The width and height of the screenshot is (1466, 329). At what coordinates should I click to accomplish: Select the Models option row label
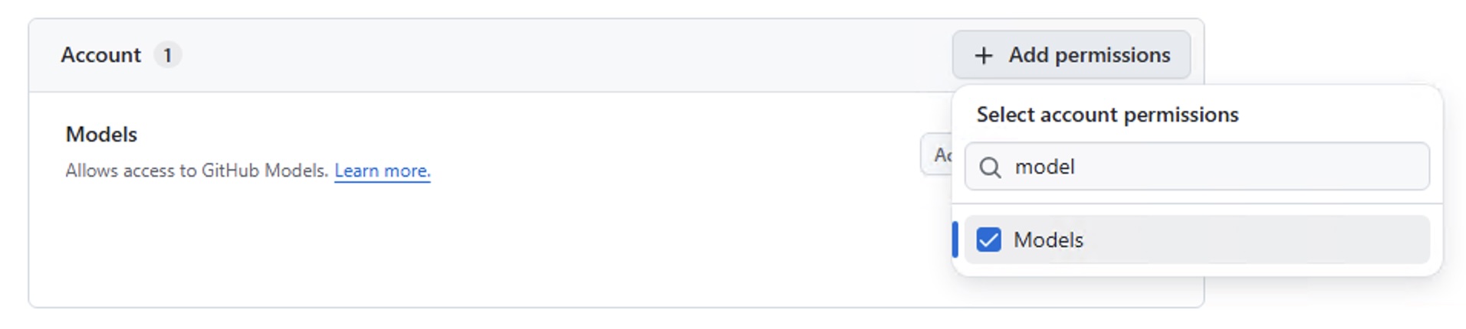[1047, 240]
